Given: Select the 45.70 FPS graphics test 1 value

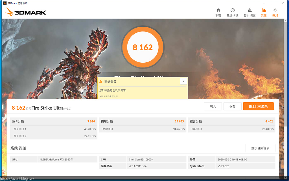Looking at the screenshot, I should point(90,129).
